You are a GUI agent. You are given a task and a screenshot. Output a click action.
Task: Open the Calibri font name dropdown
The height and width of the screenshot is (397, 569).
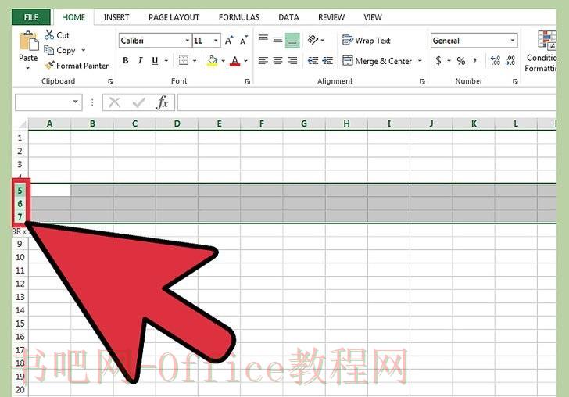coord(188,41)
